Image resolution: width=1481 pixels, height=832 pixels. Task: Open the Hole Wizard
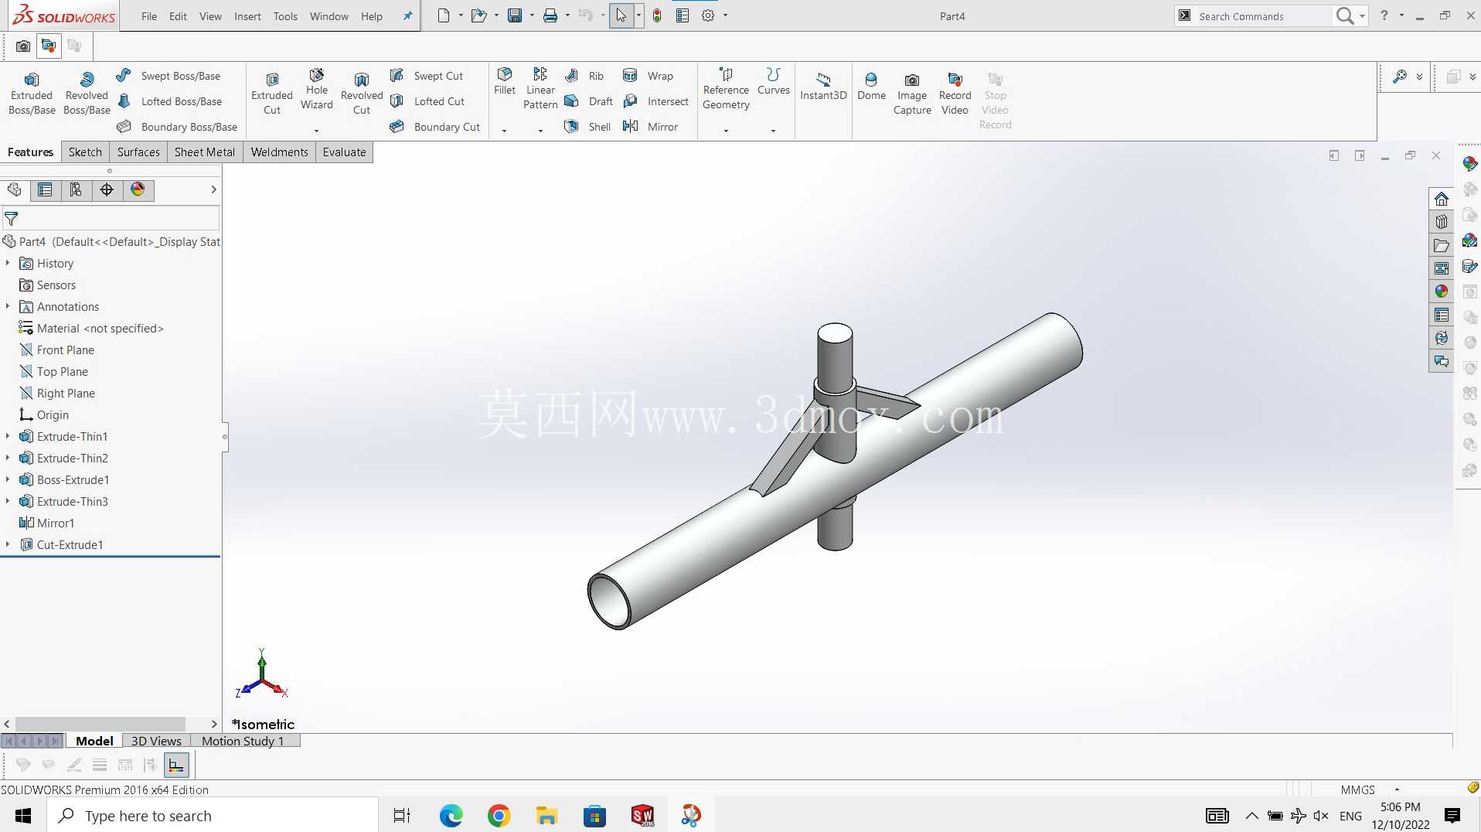(317, 90)
